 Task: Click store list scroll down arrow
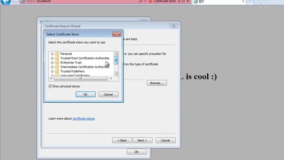pyautogui.click(x=116, y=74)
